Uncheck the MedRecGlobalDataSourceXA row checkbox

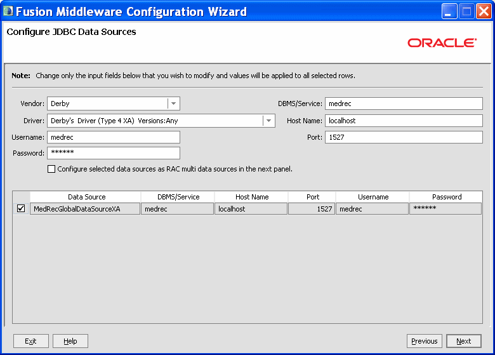pyautogui.click(x=21, y=208)
